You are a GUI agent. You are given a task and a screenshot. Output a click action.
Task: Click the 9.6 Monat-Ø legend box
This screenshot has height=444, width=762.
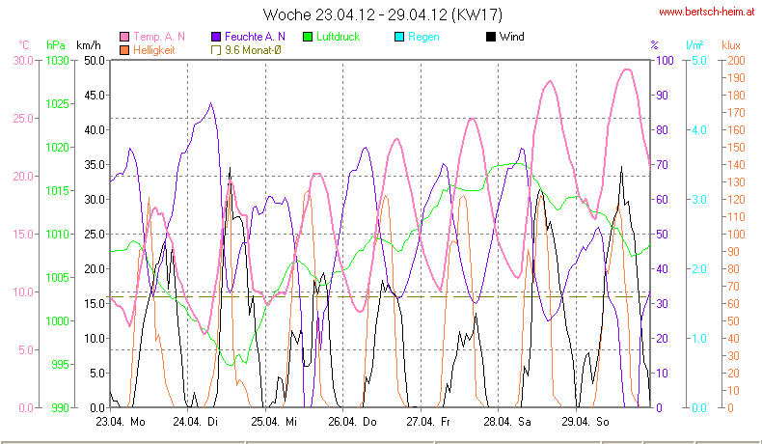[x=216, y=50]
